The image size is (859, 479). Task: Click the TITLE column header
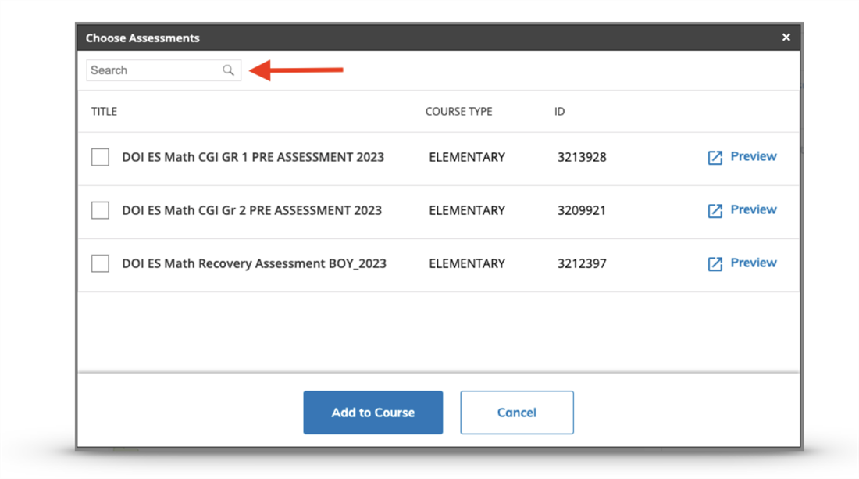coord(104,112)
